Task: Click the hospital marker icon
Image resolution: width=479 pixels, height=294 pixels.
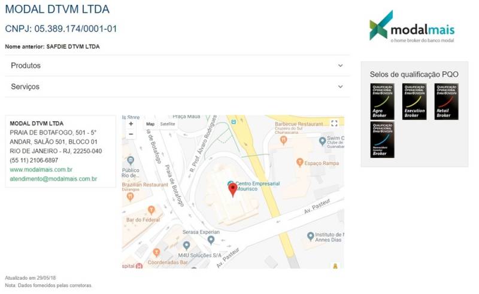Action: point(139,266)
